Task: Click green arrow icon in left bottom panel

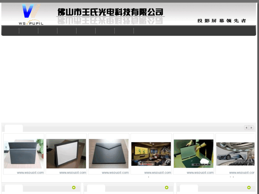Action: pyautogui.click(x=74, y=187)
